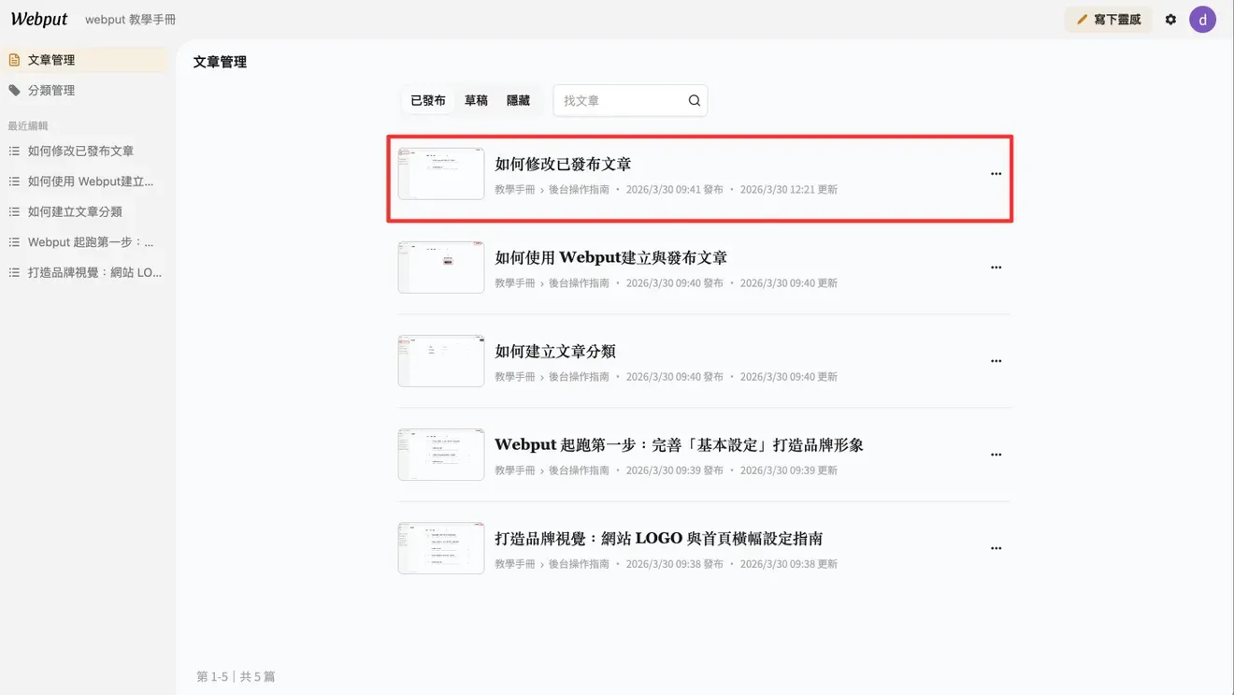Click list icon beside sidebar 如何使用 Webput建立

tap(14, 181)
